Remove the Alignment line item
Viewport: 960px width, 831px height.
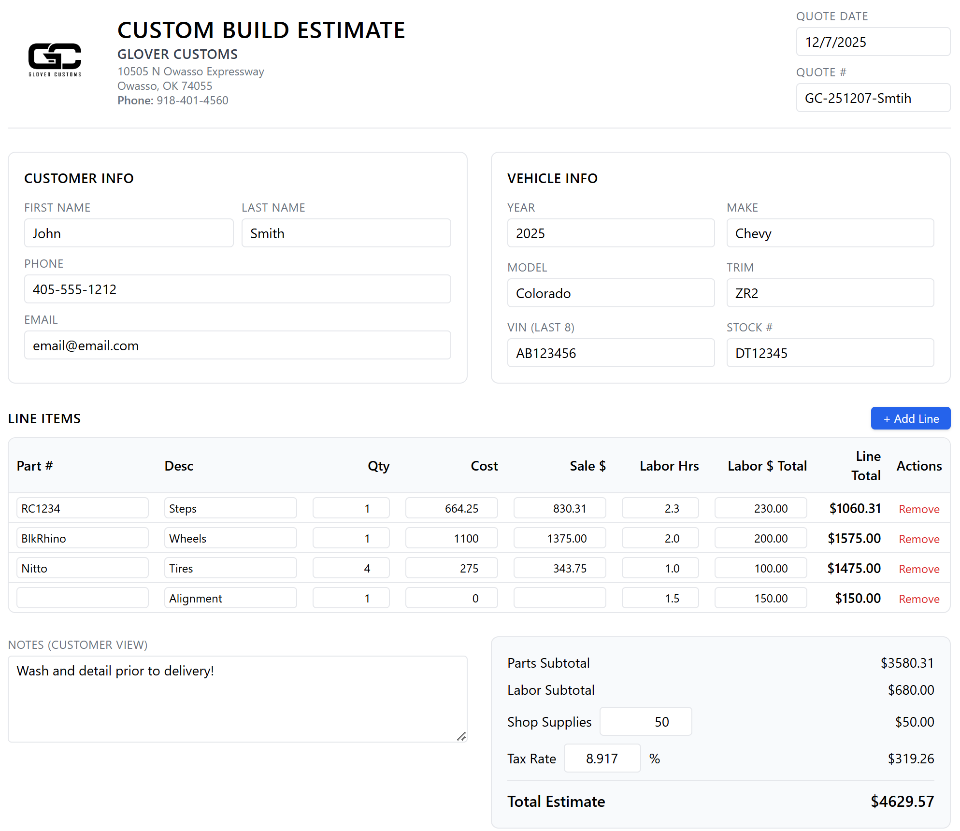click(918, 599)
